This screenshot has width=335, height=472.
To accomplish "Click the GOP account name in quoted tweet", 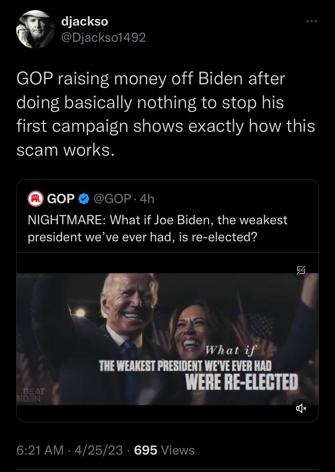I will (61, 198).
